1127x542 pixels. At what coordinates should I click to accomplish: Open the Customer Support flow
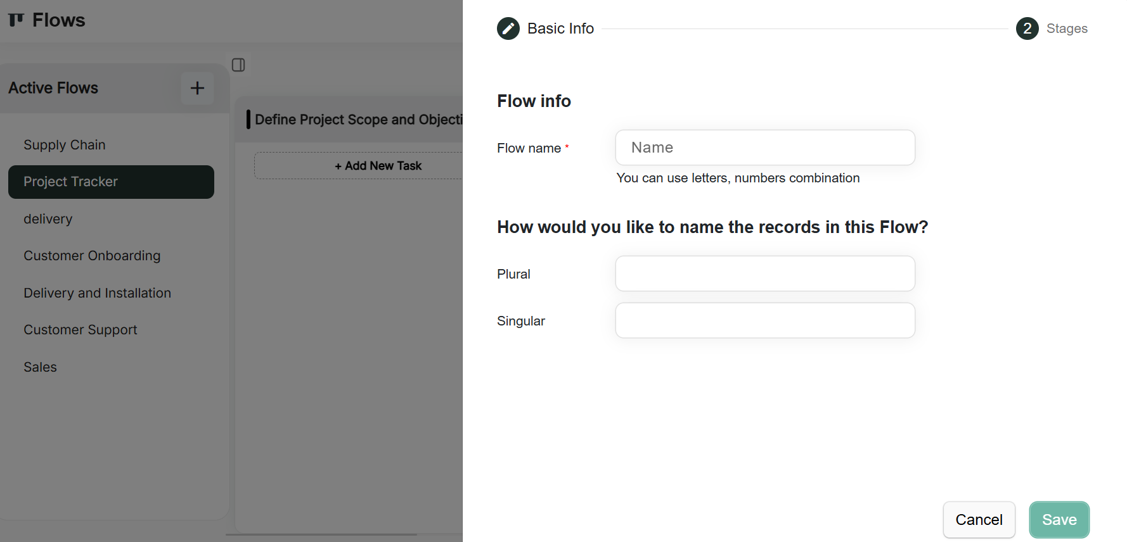point(80,330)
